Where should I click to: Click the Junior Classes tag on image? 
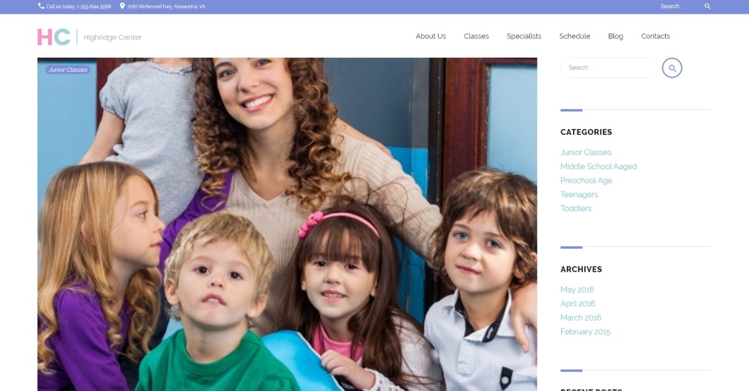67,70
